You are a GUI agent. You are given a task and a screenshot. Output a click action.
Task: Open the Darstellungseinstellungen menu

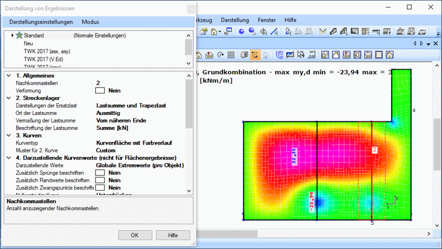(x=41, y=22)
